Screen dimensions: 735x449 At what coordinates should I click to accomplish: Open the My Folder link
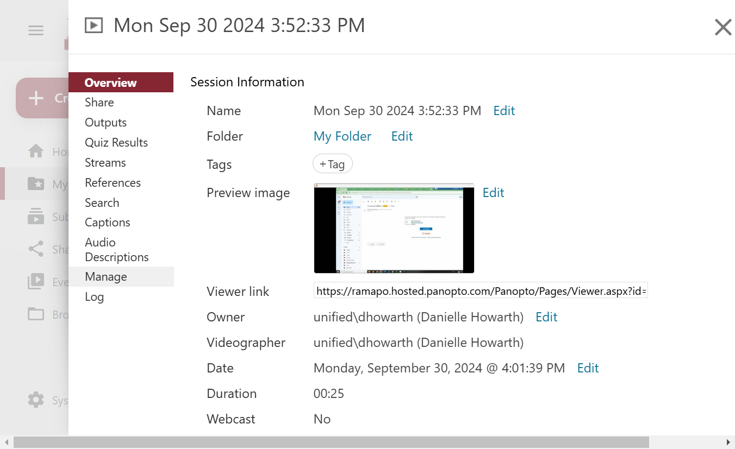(x=342, y=136)
